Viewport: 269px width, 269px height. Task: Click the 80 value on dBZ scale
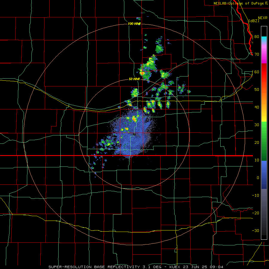coord(257,37)
